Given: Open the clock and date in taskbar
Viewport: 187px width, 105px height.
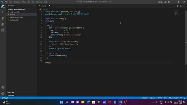Looking at the screenshot, I should point(178,102).
